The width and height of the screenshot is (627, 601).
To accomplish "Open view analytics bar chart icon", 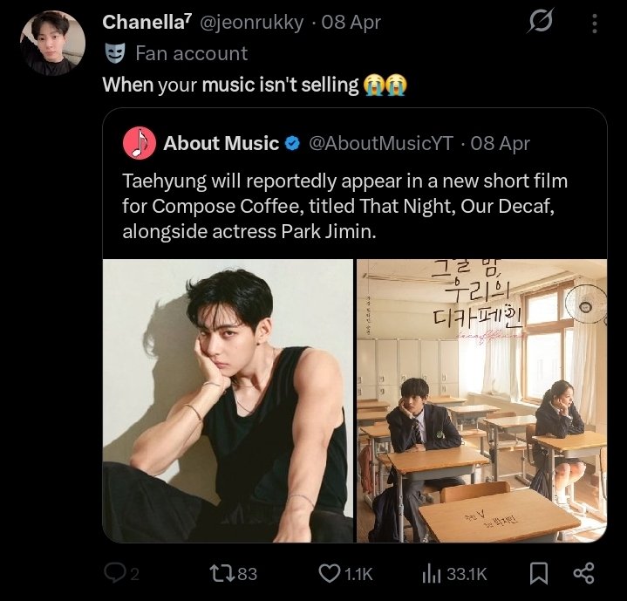I will pos(432,573).
